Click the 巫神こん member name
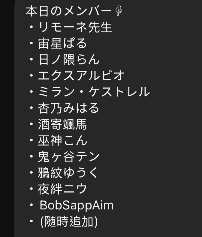 click(62, 140)
